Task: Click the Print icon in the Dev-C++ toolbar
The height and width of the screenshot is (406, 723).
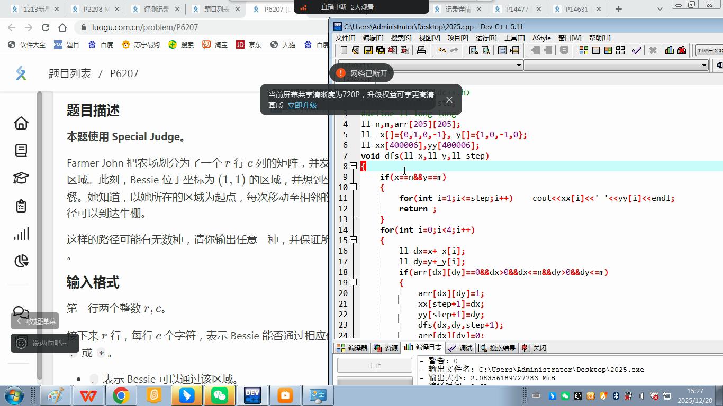Action: coord(421,50)
